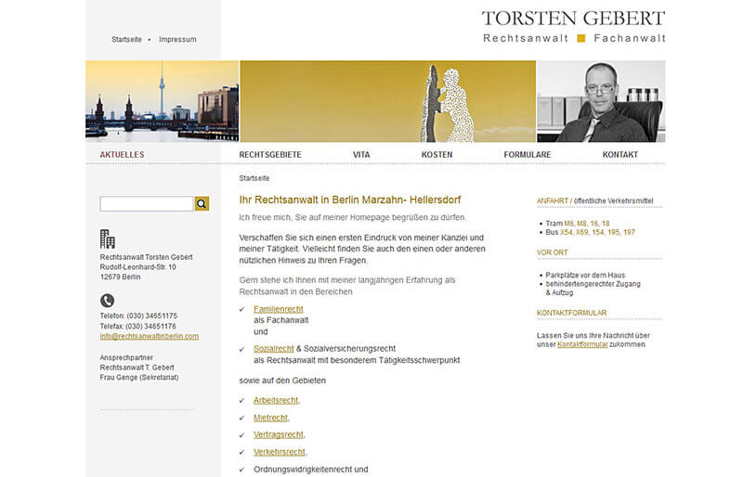Open the Kontakt menu item

pyautogui.click(x=619, y=155)
